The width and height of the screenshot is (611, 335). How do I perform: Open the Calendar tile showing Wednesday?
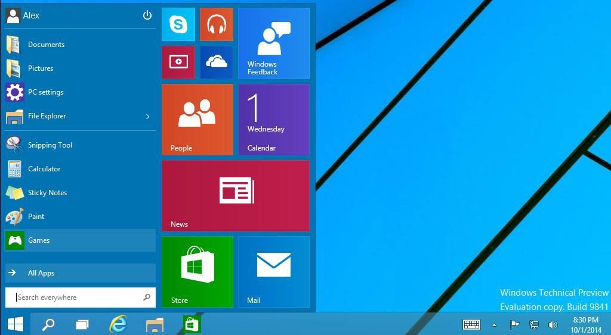(273, 120)
